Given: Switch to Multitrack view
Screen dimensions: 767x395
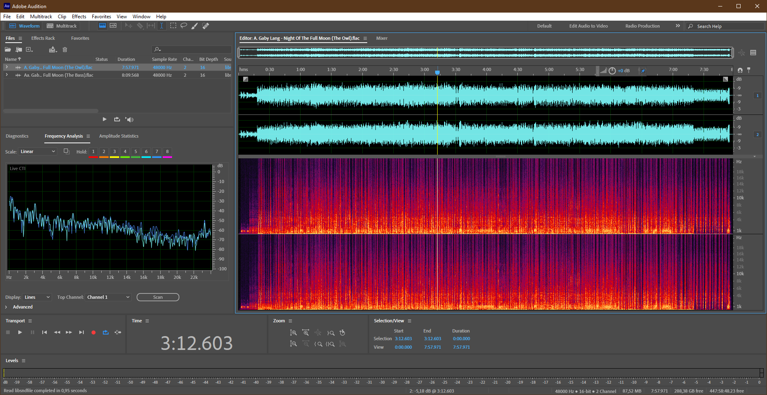Looking at the screenshot, I should [x=62, y=26].
